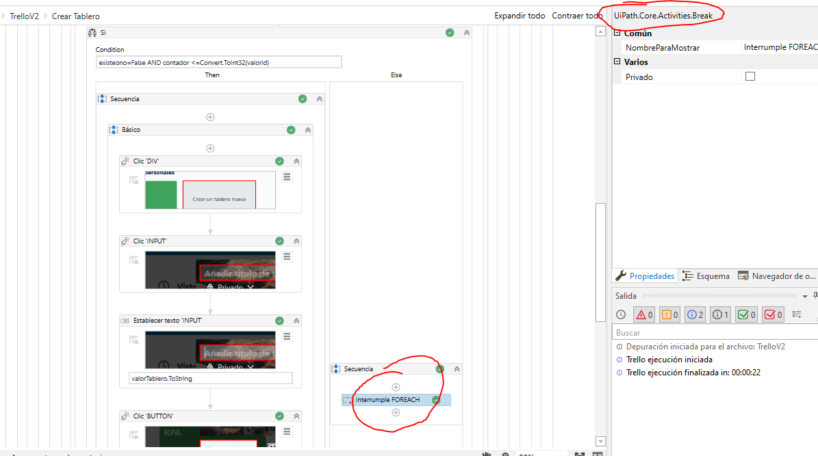This screenshot has height=456, width=818.
Task: Collapse the Común property group
Action: click(x=617, y=33)
